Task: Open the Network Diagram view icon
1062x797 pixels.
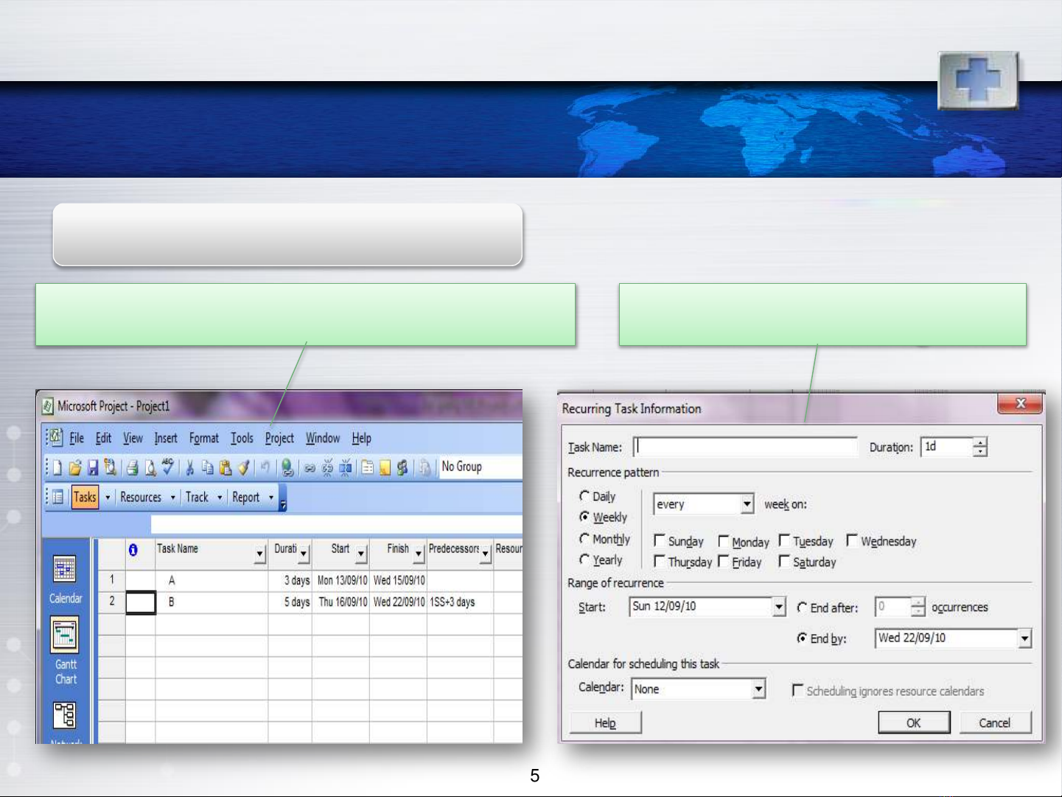Action: [65, 716]
